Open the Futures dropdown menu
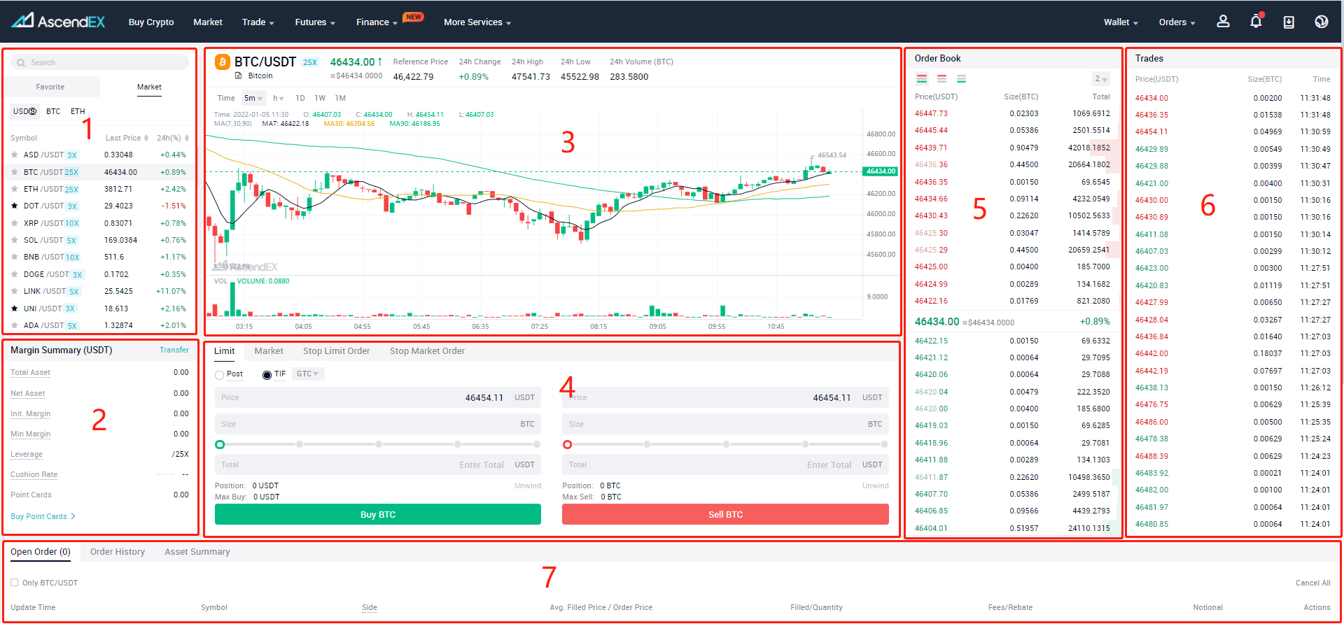Screen dimensions: 1344x624 (x=315, y=22)
